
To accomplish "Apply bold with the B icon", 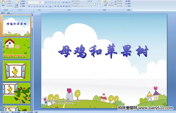I will pyautogui.click(x=29, y=6).
